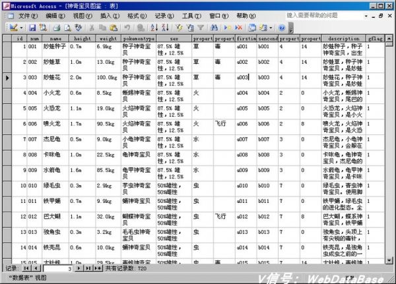Click the name cell 巴大蝴

pos(55,219)
